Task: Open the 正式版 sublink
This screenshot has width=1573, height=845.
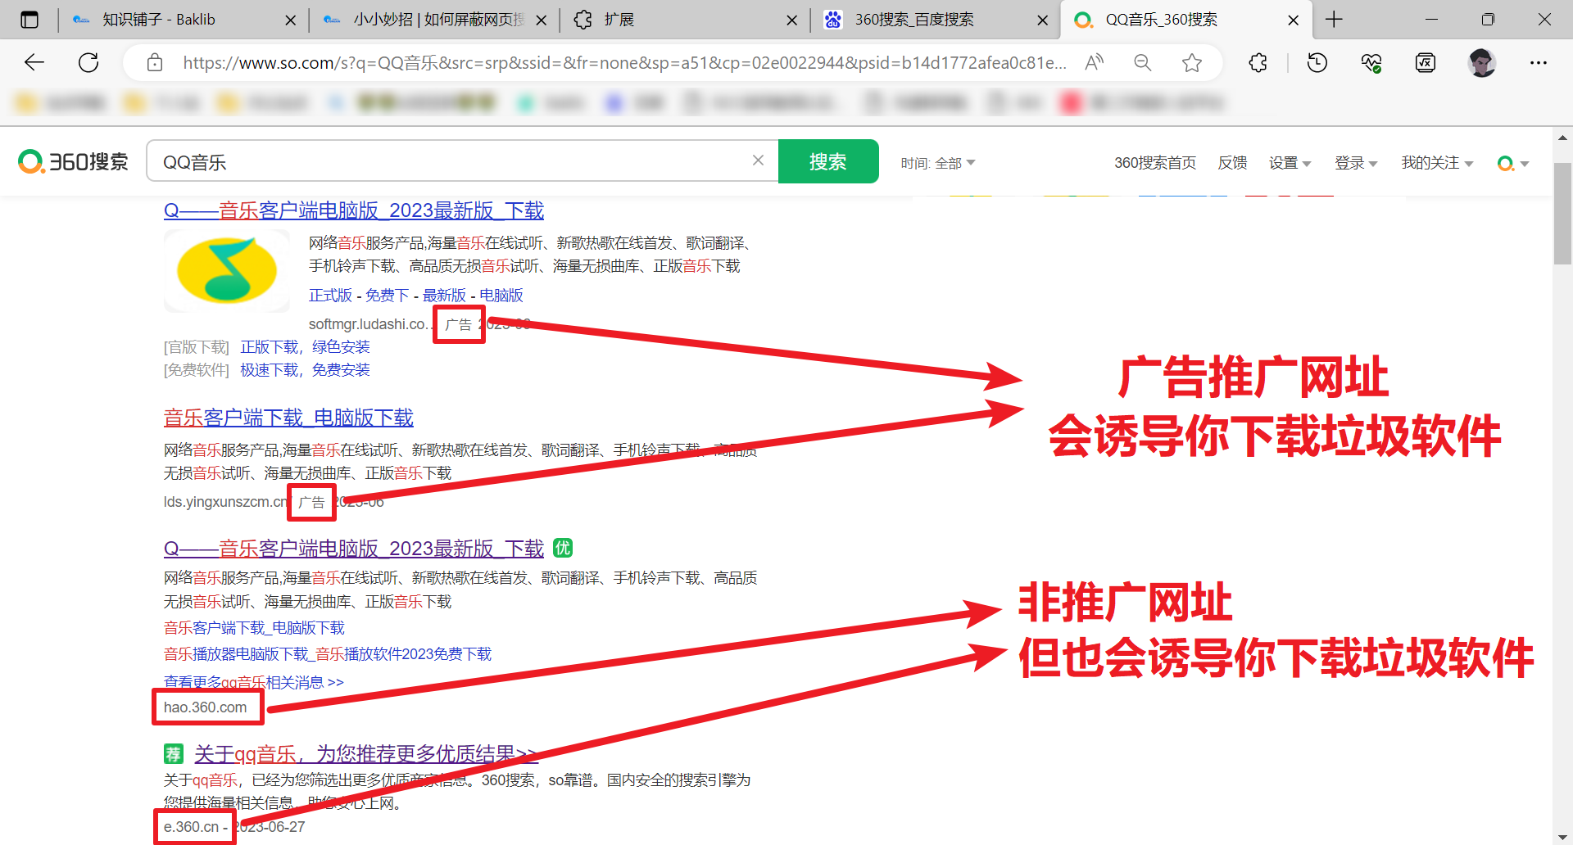Action: tap(330, 295)
